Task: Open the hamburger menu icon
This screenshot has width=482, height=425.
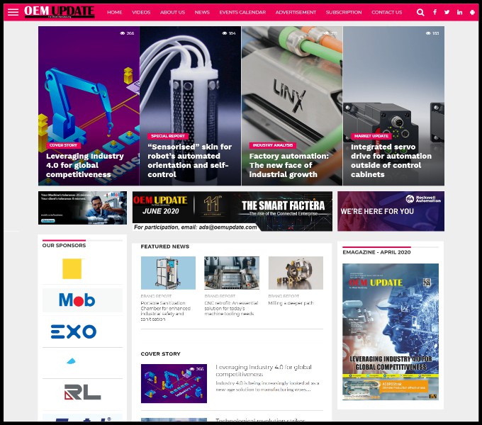Action: [x=13, y=12]
